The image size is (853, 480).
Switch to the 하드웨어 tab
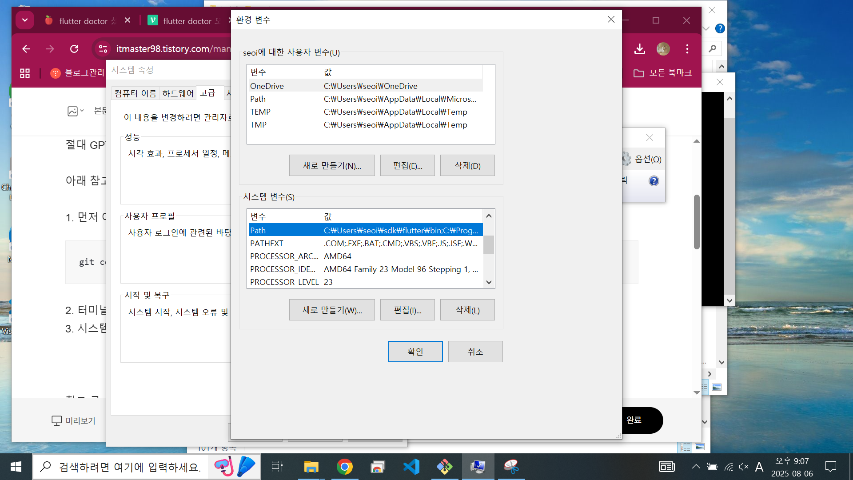(178, 93)
